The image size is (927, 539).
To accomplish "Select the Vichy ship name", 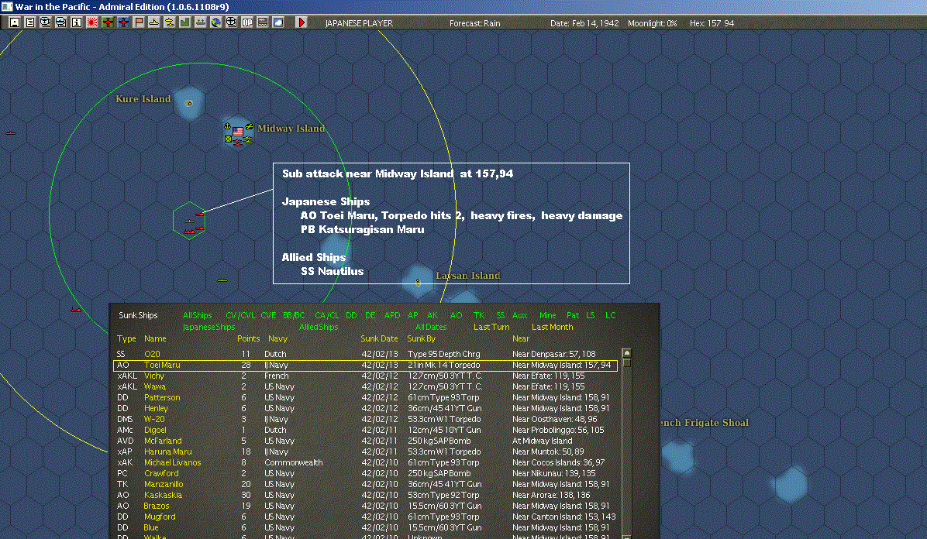I will (154, 376).
